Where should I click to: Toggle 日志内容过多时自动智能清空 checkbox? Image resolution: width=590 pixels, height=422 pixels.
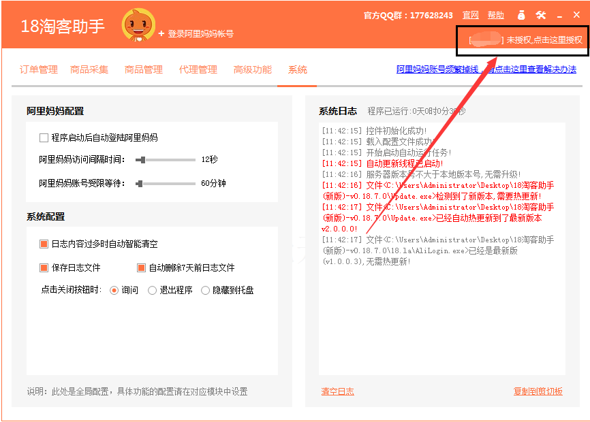click(44, 244)
